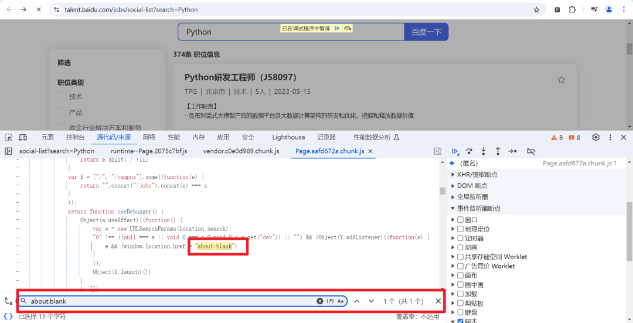633x323 pixels.
Task: Clear the about:blank search text
Action: [x=320, y=301]
